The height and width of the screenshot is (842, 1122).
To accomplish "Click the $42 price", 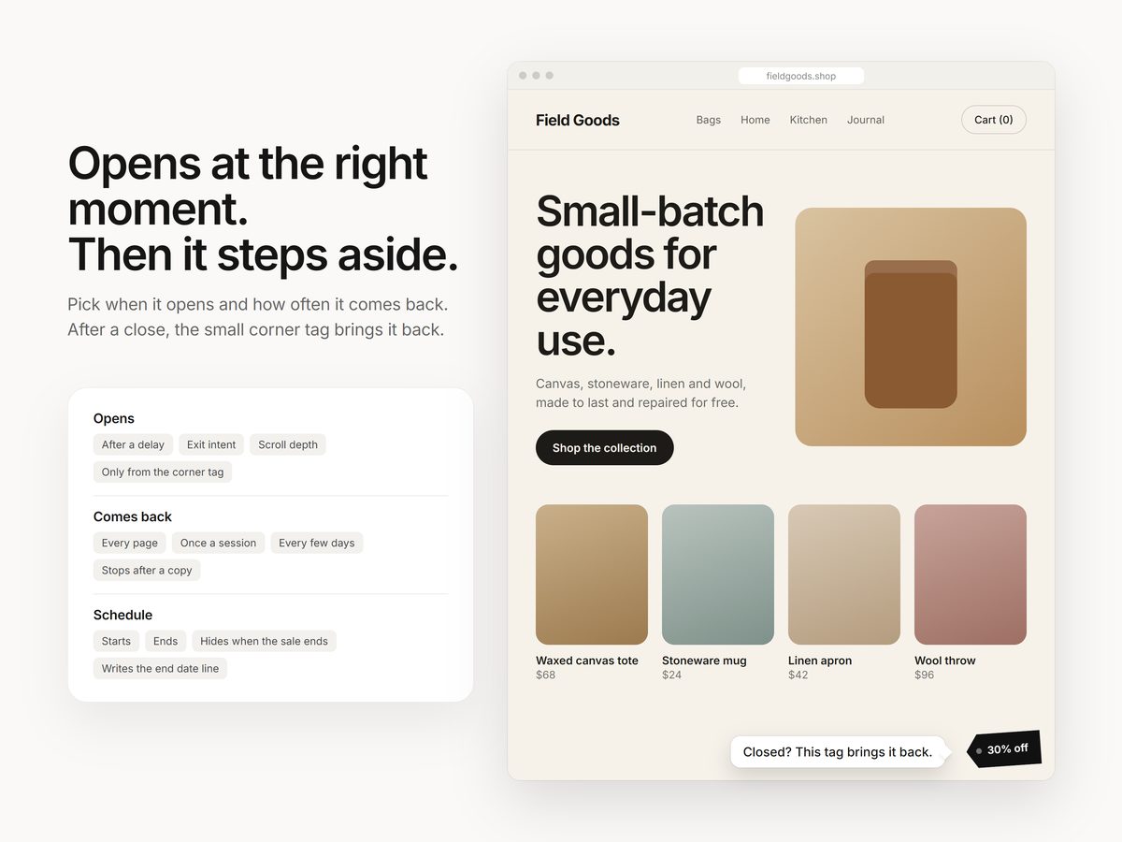I will pyautogui.click(x=798, y=675).
